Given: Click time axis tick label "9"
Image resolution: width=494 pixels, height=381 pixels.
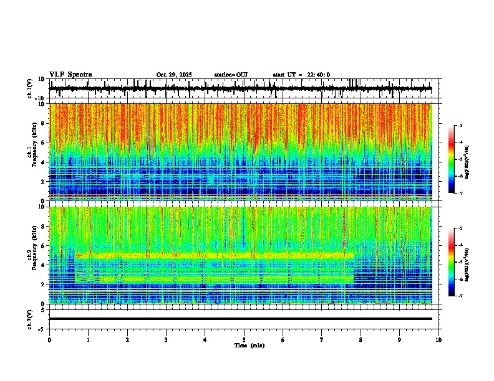Looking at the screenshot, I should pyautogui.click(x=399, y=340).
